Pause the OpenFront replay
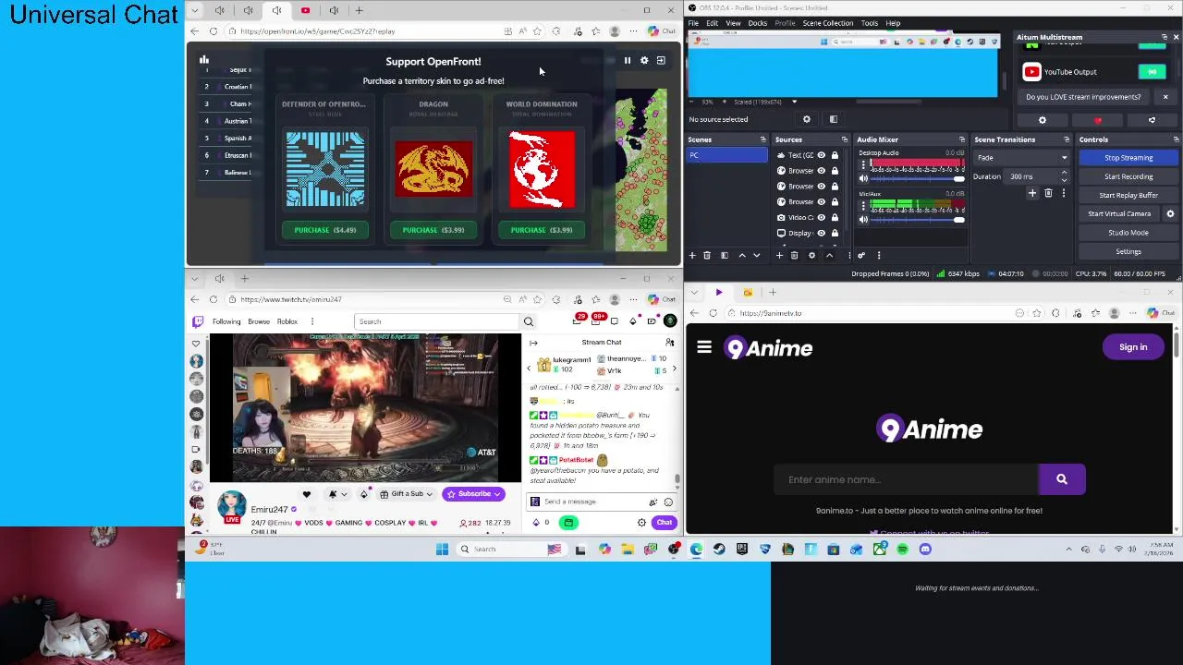This screenshot has height=665, width=1183. (x=627, y=61)
